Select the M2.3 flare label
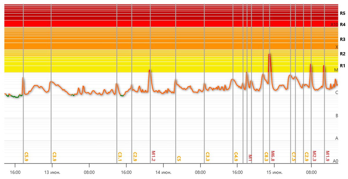348x179 pixels. coord(314,156)
